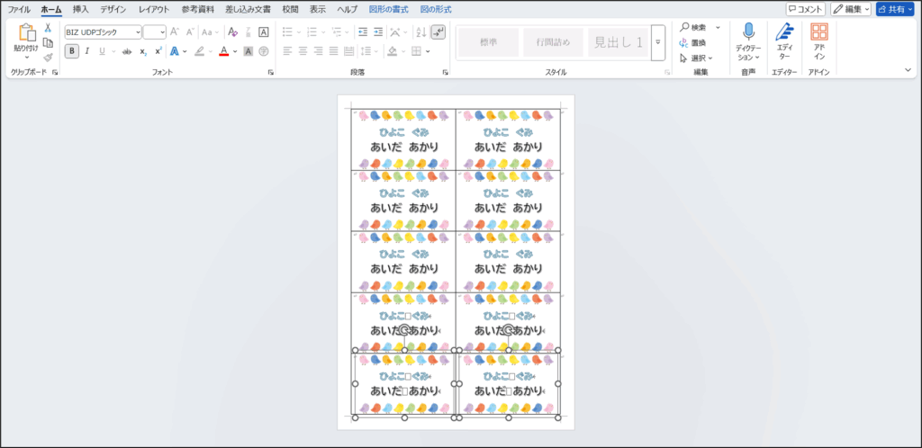Switch to the 差し込み文書 tab

pos(249,9)
